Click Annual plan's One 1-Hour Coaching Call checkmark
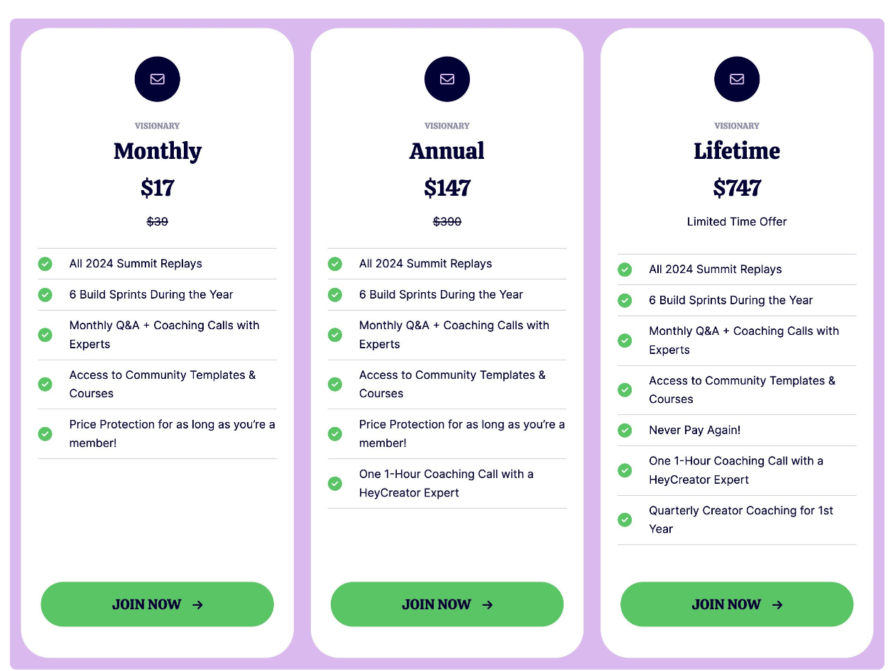 click(x=335, y=483)
